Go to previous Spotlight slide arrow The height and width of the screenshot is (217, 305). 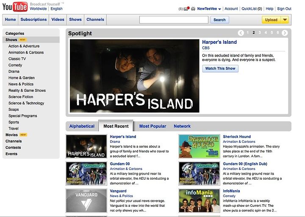(x=241, y=33)
